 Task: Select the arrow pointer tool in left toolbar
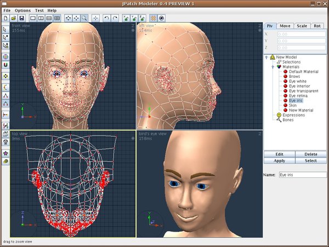tap(5, 29)
